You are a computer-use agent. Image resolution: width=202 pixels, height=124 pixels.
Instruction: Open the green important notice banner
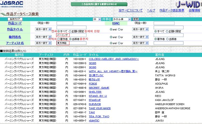click(99, 4)
